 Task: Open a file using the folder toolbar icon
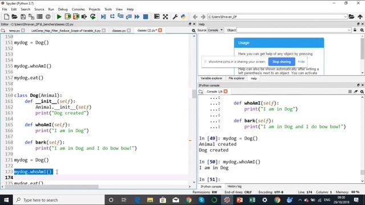click(x=14, y=17)
